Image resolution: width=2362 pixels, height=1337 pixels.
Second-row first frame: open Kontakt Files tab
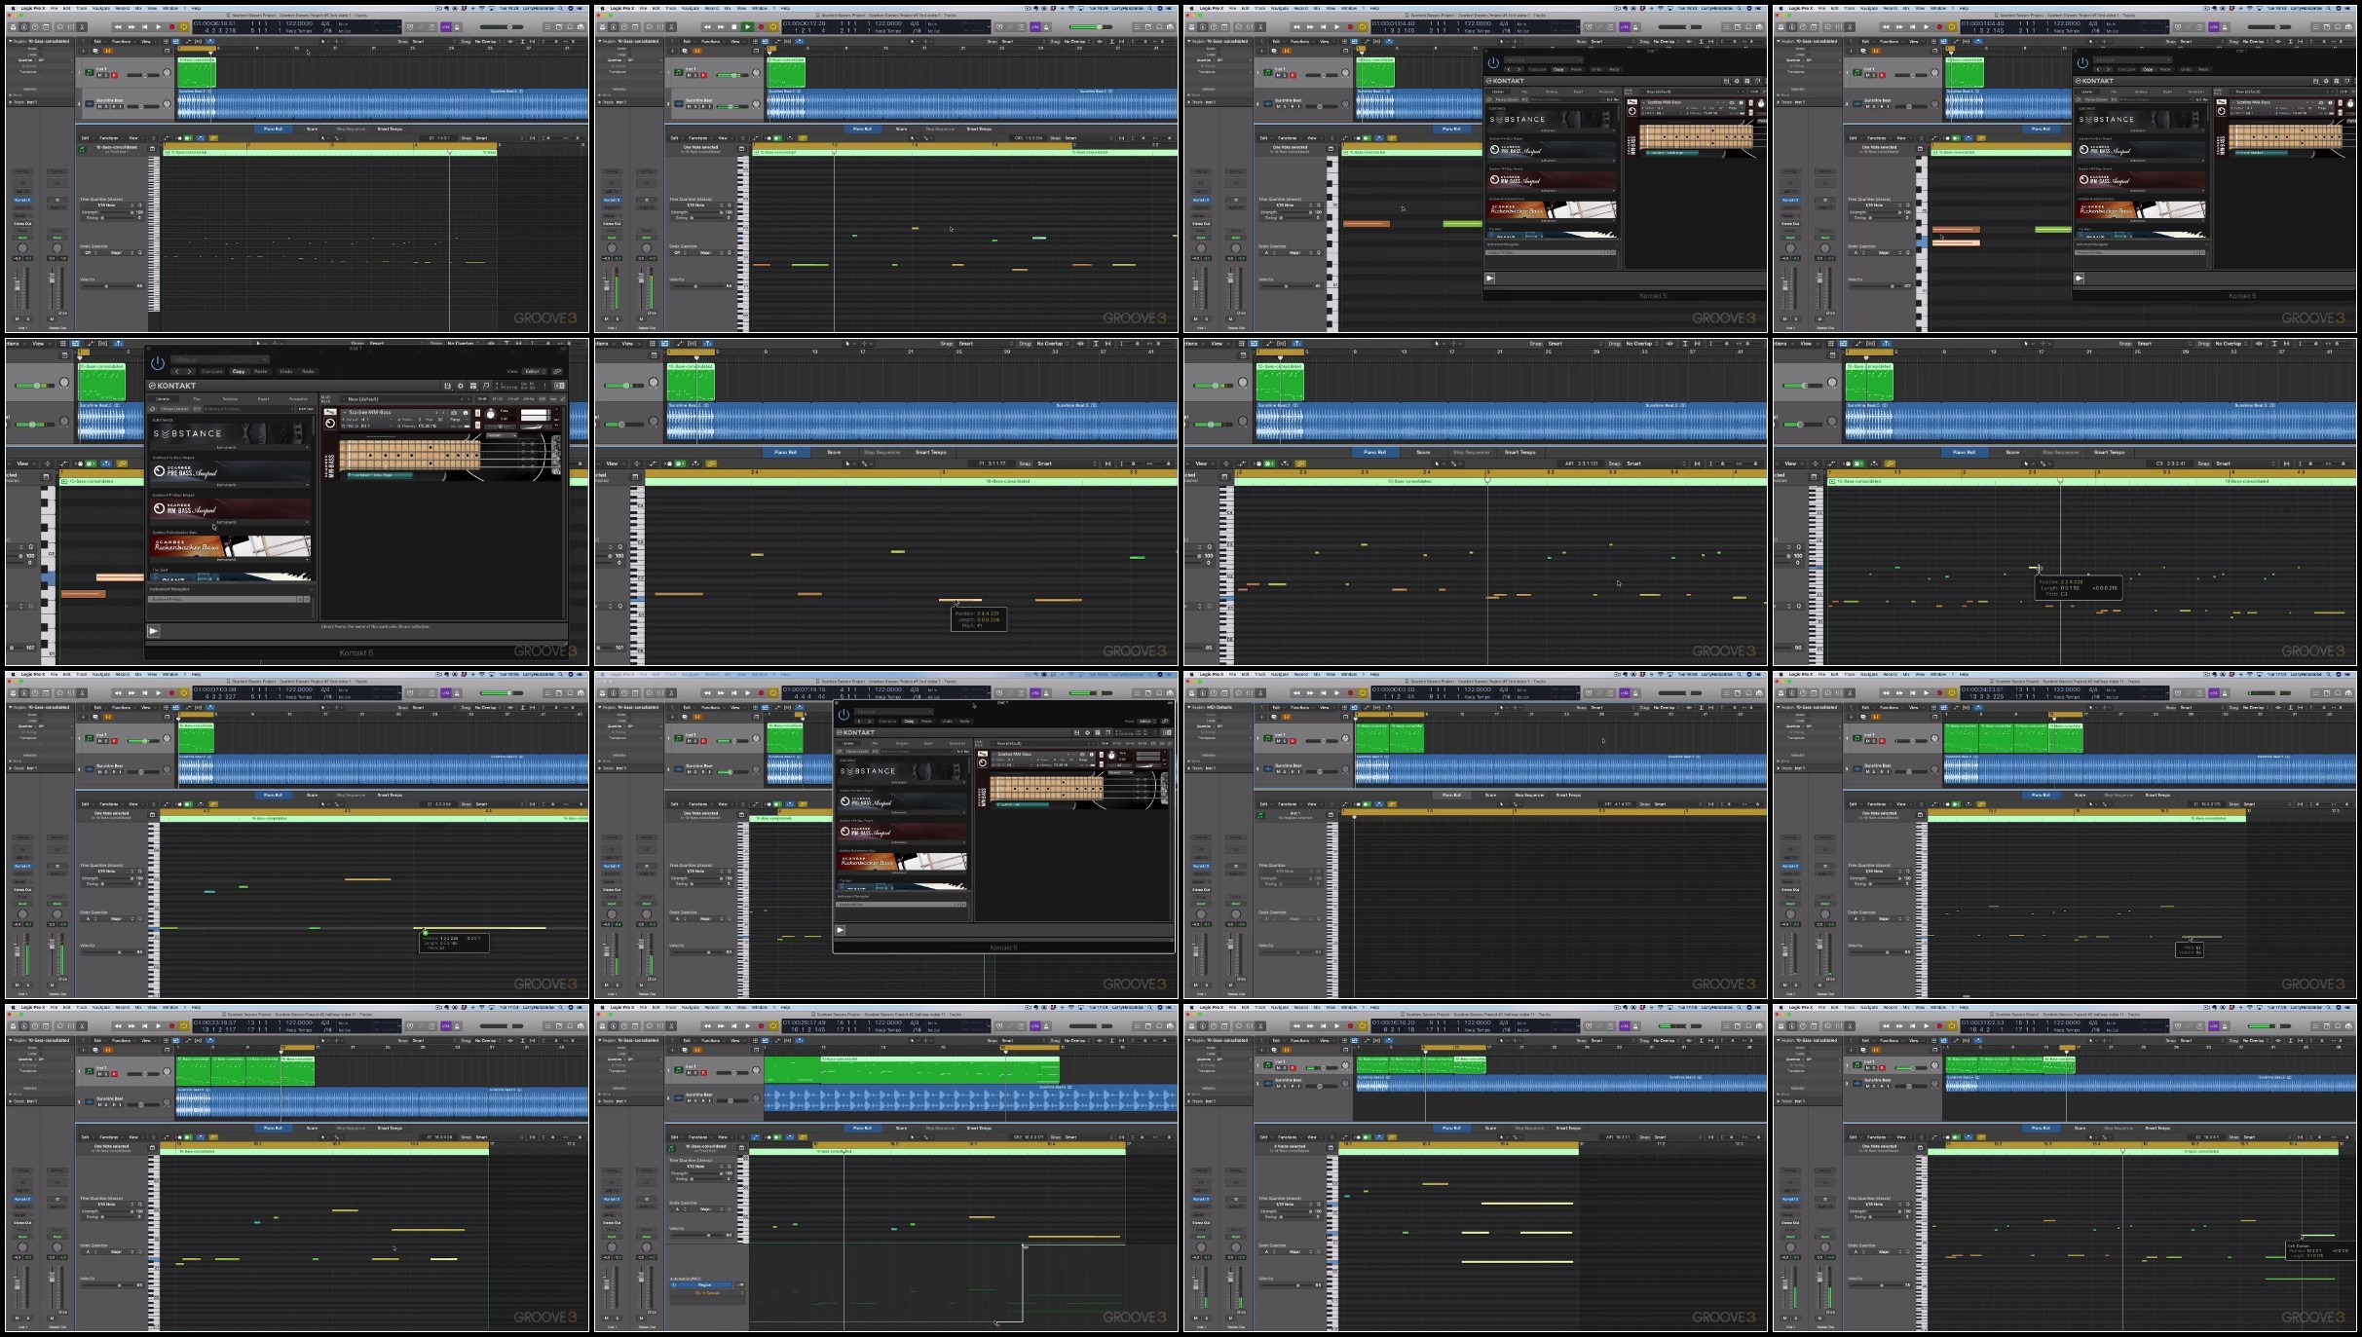coord(197,399)
